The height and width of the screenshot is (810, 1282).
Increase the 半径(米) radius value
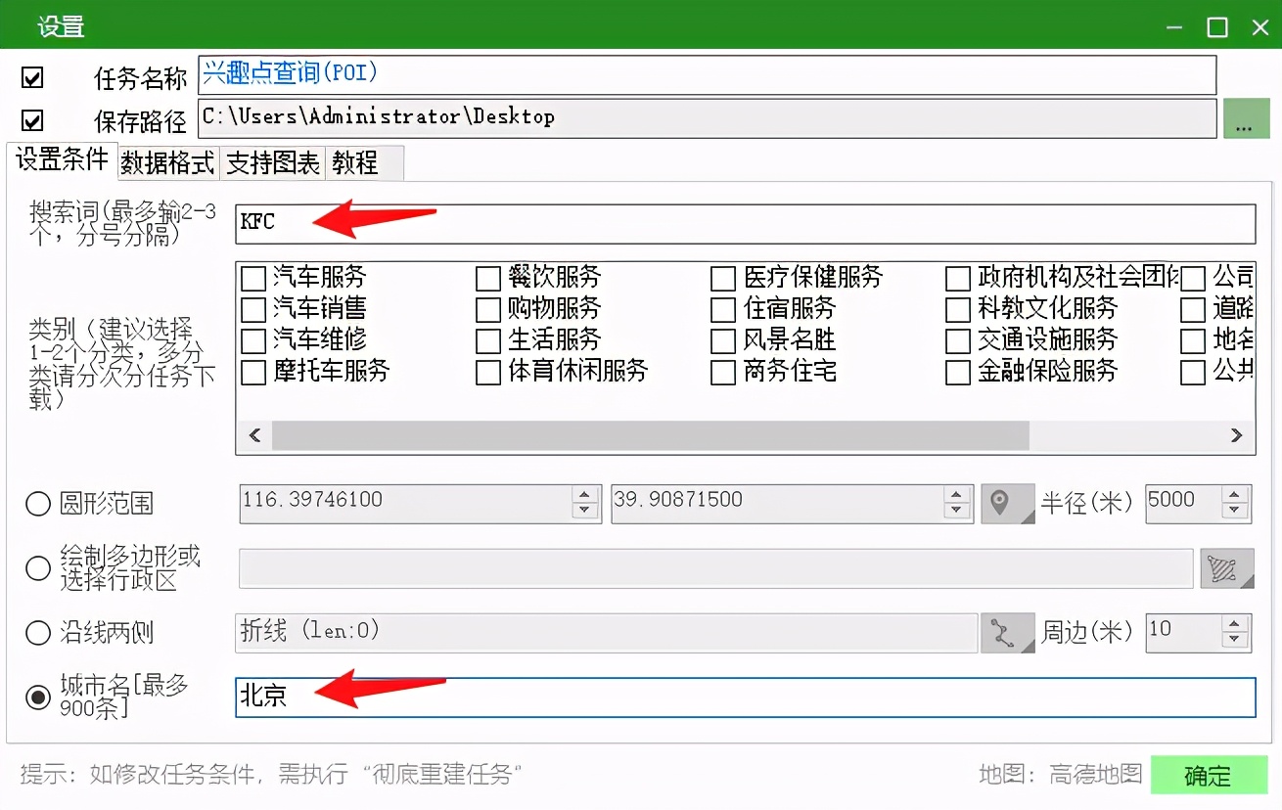point(1235,495)
